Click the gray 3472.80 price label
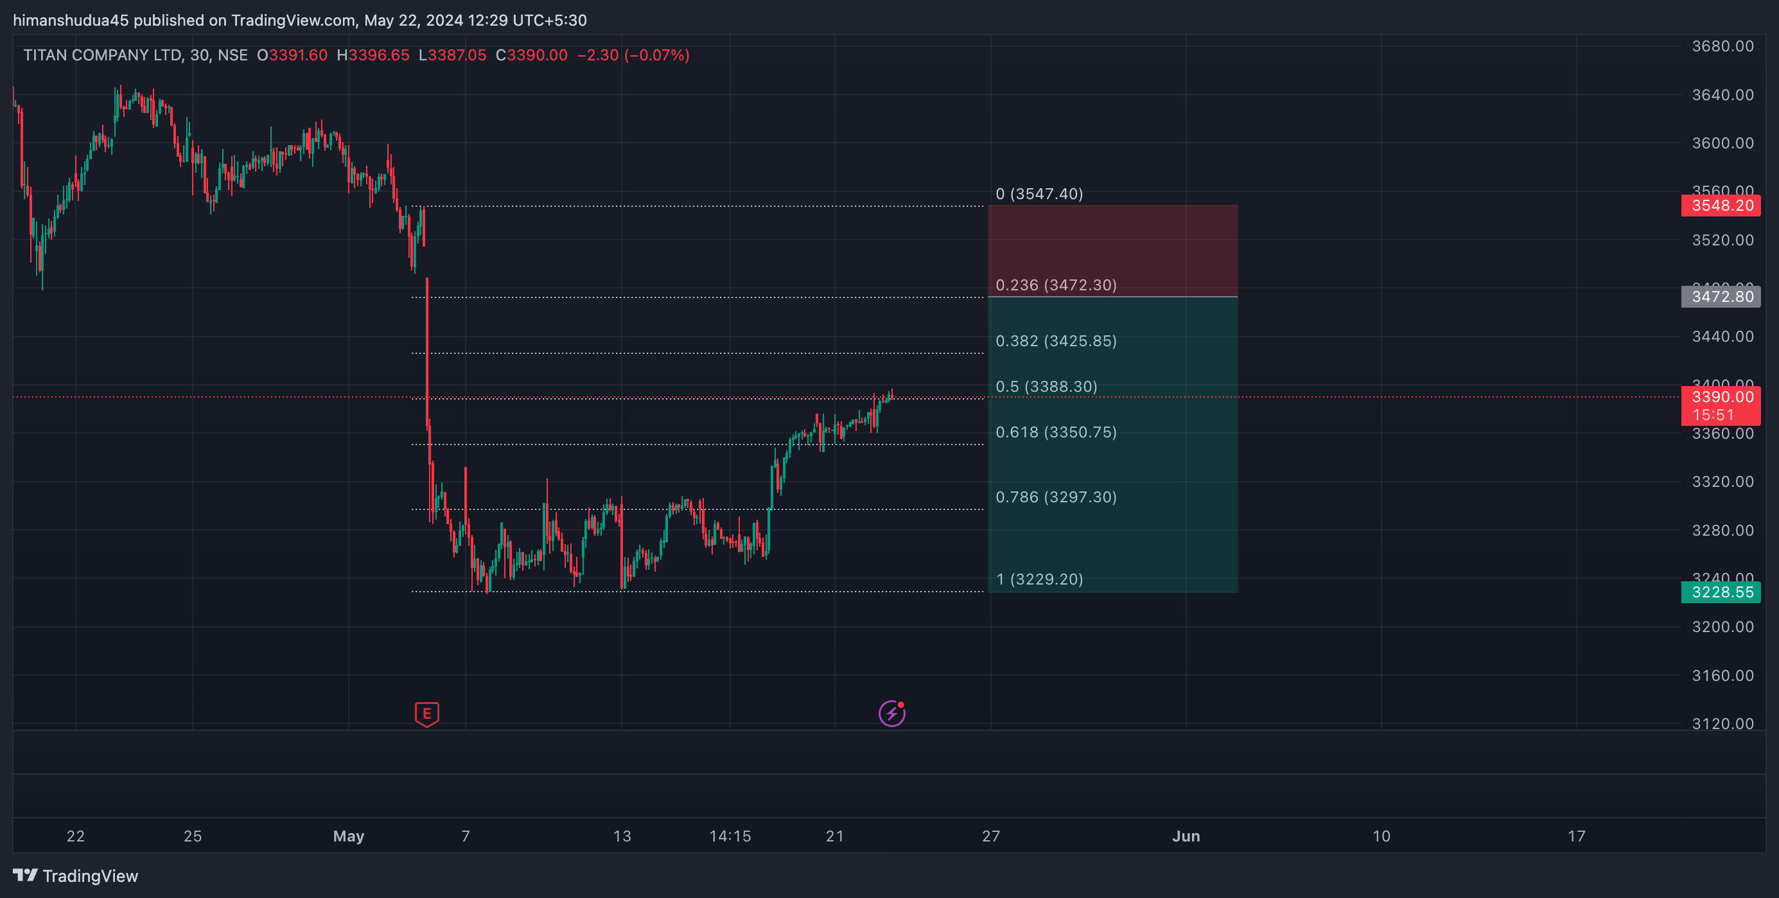 point(1721,296)
